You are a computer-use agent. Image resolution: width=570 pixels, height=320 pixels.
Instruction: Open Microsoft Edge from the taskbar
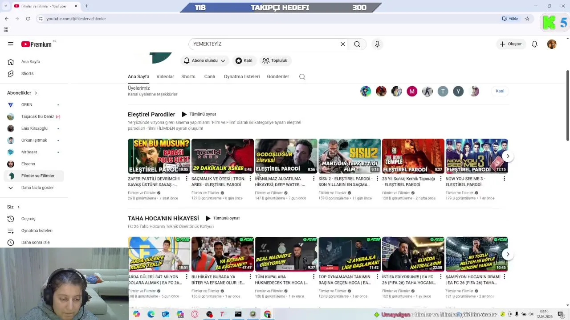(151, 314)
